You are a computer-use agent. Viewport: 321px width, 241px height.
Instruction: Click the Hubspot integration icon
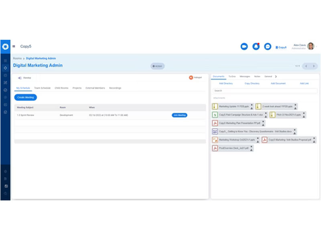[x=191, y=77]
